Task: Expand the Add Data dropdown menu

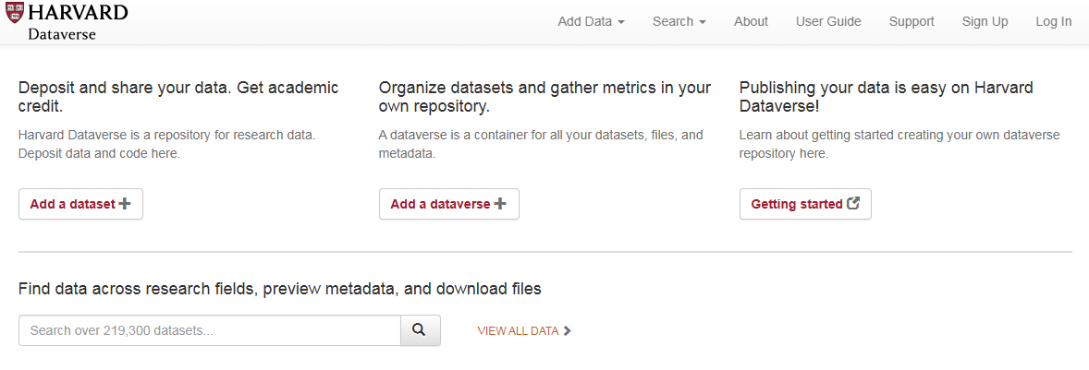Action: (591, 21)
